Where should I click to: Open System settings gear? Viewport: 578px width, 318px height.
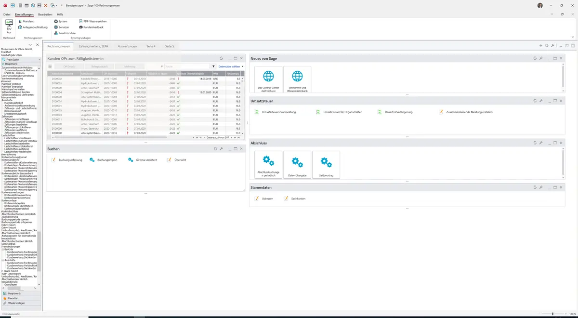tap(61, 22)
